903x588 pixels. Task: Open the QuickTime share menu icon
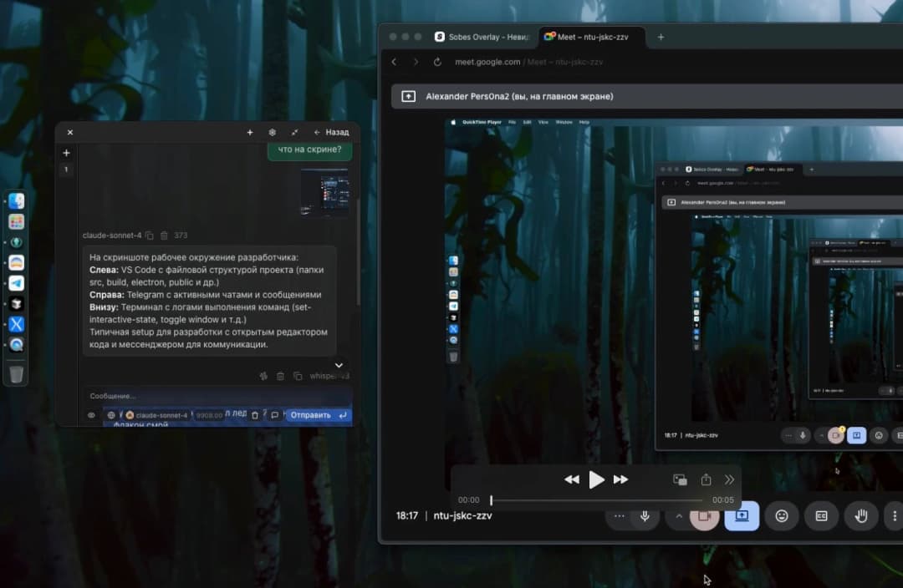[706, 479]
